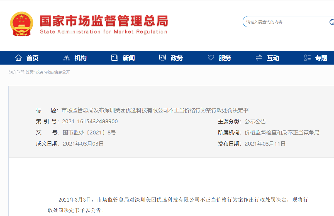Open 首页 in the breadcrumb path
This screenshot has width=334, height=216.
[29, 72]
